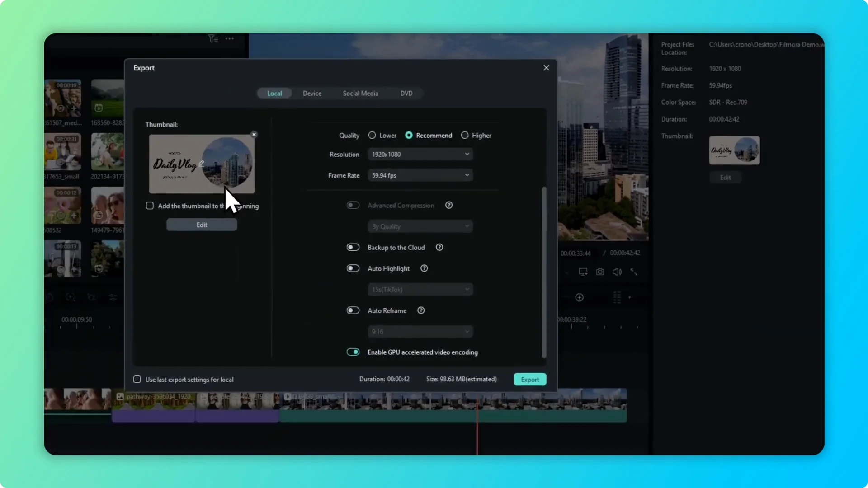Click the zoom-in plus circle on timeline toolbar
The height and width of the screenshot is (488, 868).
pyautogui.click(x=579, y=297)
